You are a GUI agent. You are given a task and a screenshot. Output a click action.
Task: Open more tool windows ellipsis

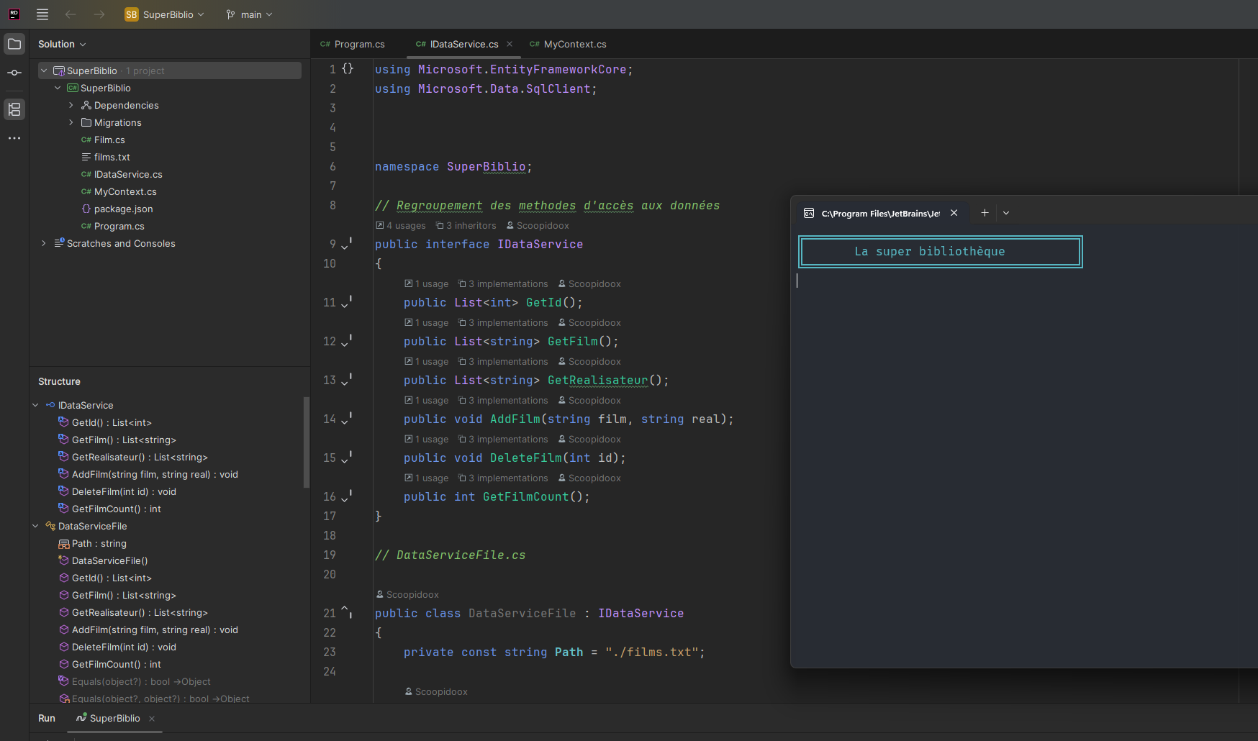tap(14, 138)
